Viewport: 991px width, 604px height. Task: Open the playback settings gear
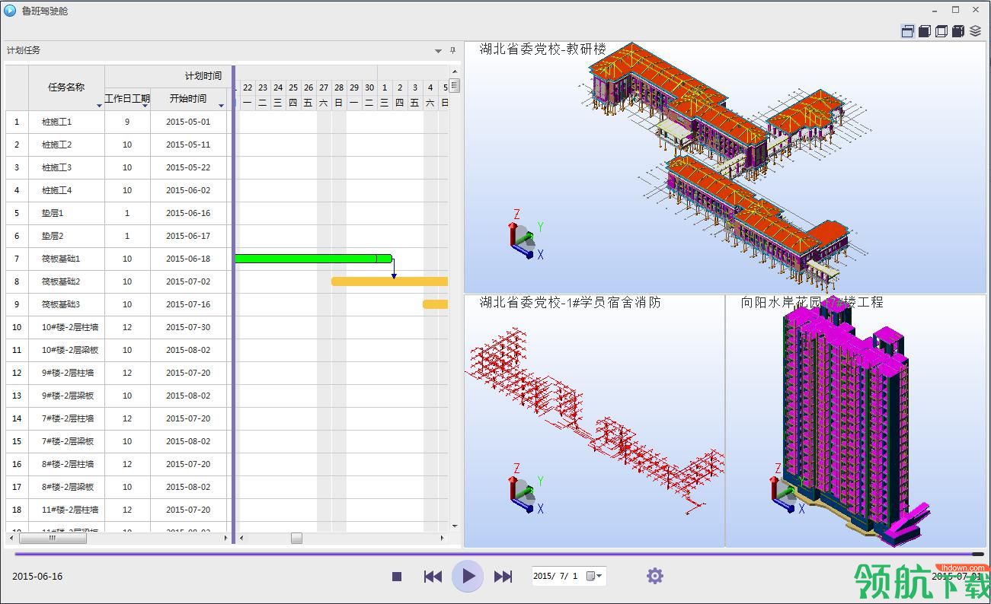tap(655, 576)
